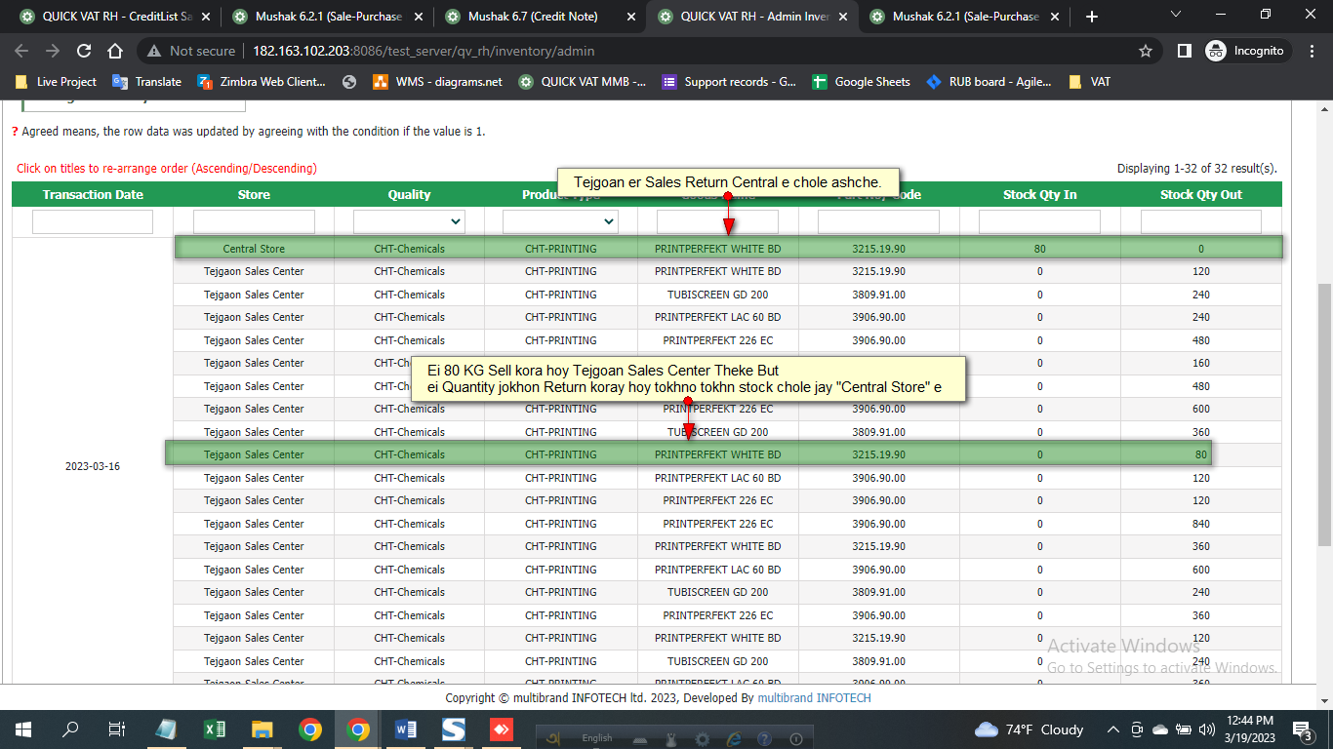
Task: Bookmark this page with the star icon
Action: pos(1146,51)
